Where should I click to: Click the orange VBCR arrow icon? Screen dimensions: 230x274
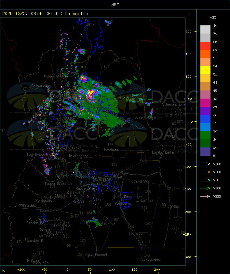click(205, 172)
